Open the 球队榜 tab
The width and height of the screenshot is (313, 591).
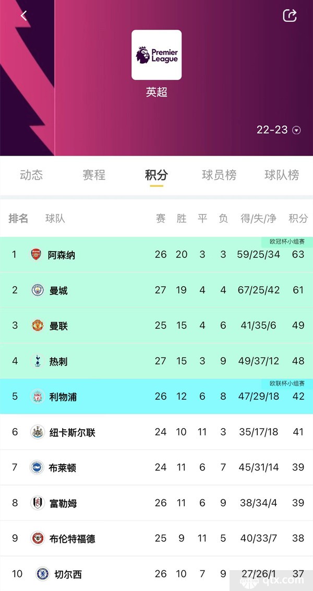[282, 175]
